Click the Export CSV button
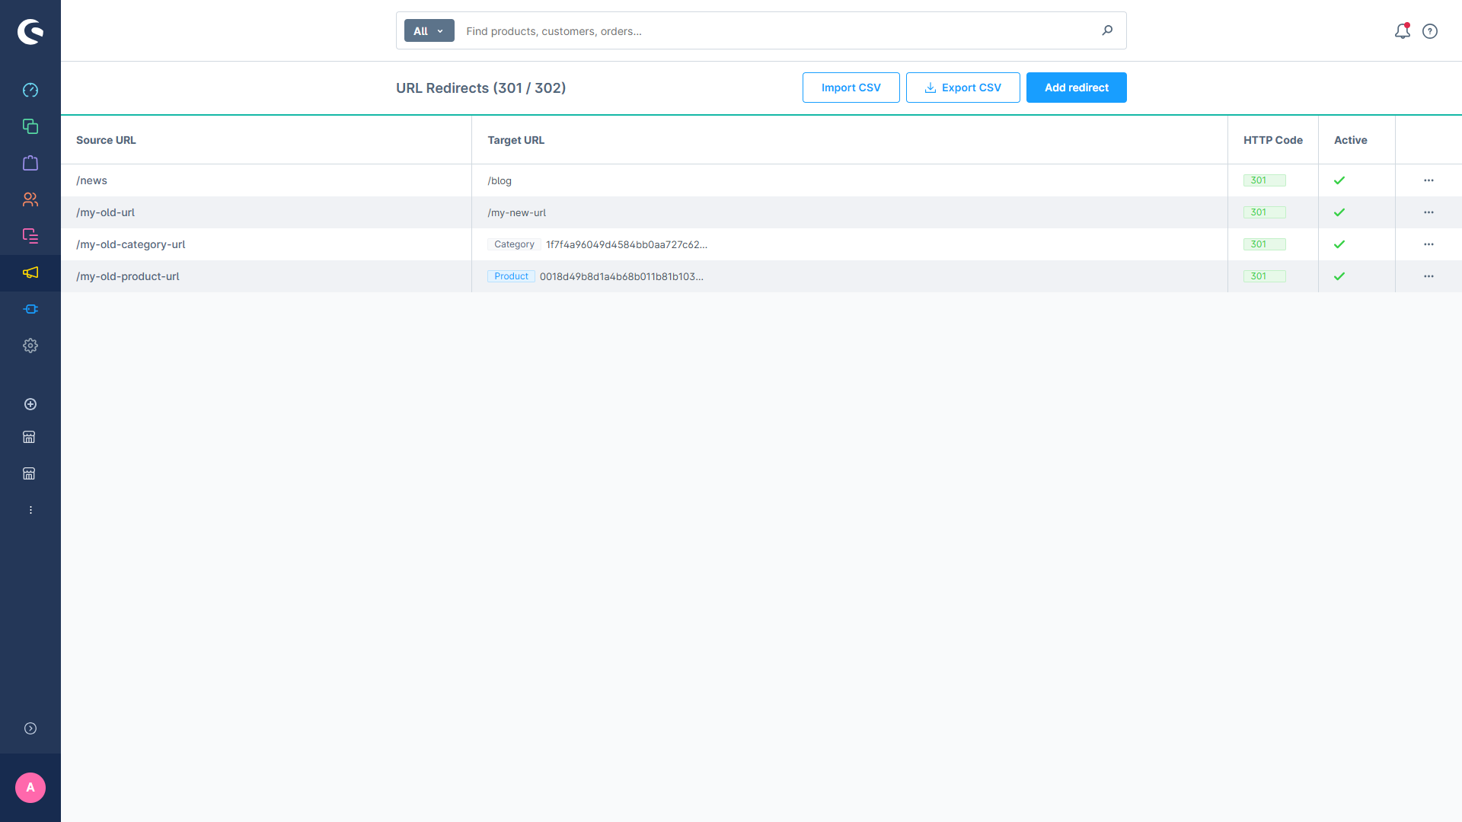 click(x=962, y=88)
